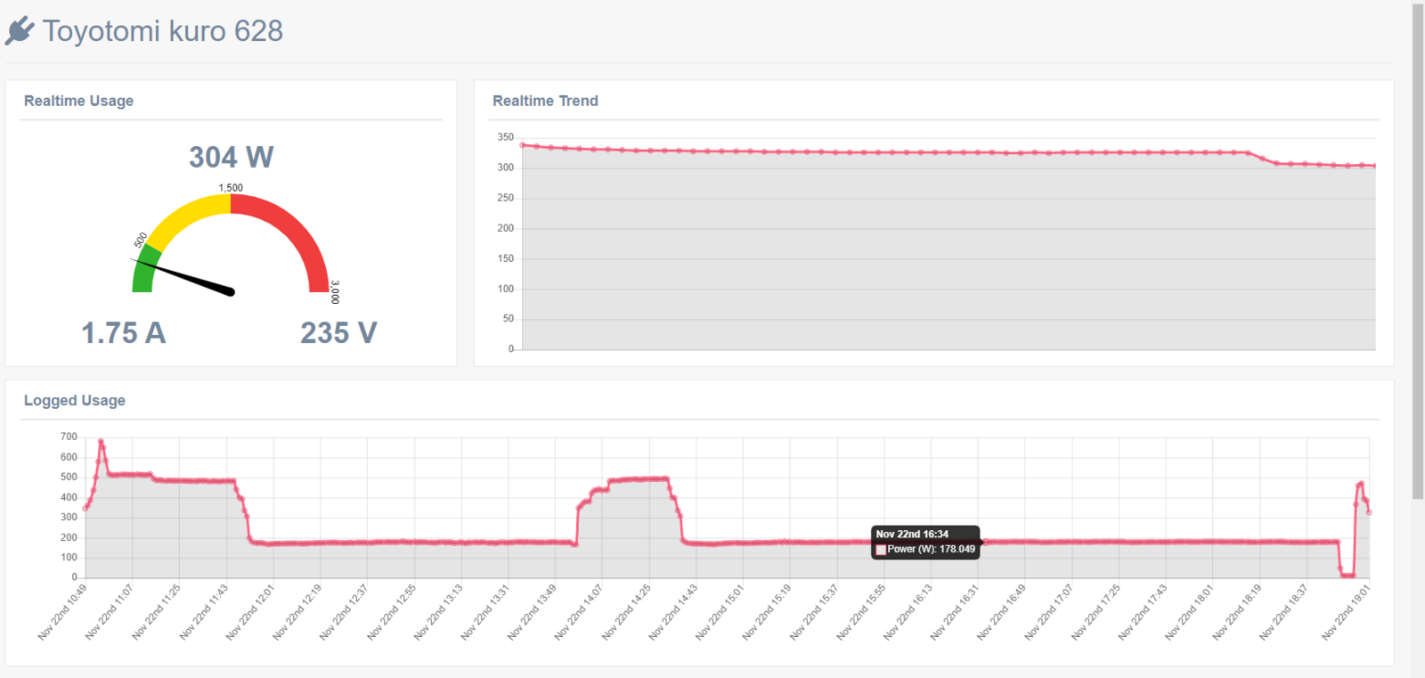This screenshot has height=678, width=1425.
Task: Click the "Nov 22nd 13:13" time axis label
Action: 439,611
